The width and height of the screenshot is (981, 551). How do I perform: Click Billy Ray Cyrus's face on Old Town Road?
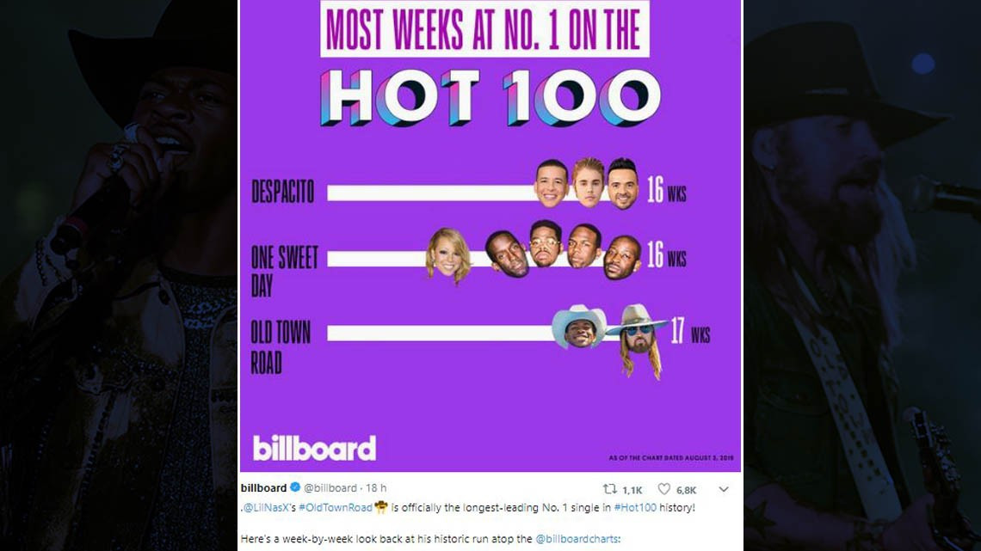pos(637,335)
